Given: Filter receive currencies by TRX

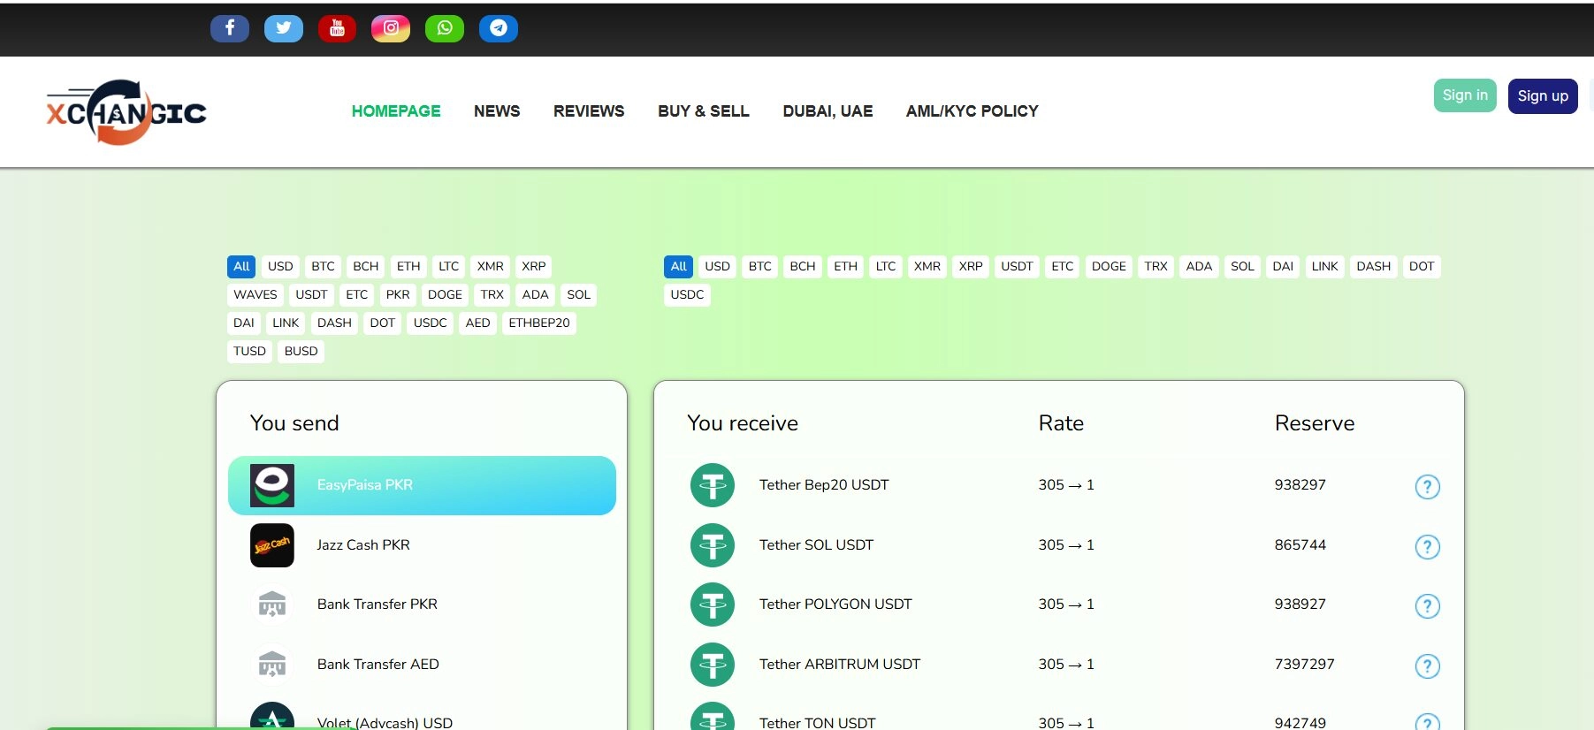Looking at the screenshot, I should click(1155, 267).
